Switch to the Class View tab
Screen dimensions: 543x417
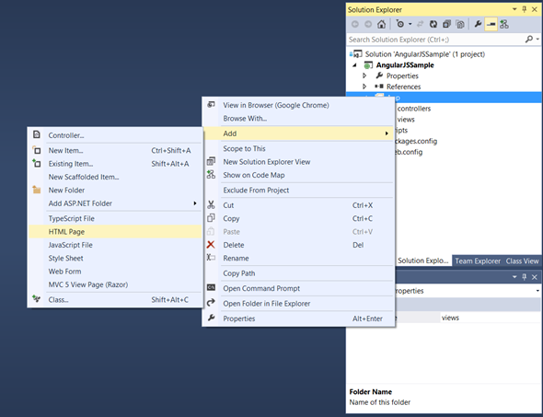pyautogui.click(x=522, y=261)
